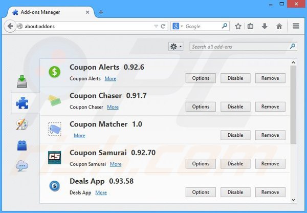Click the Coupon Chaser coupon icon
This screenshot has height=213, width=307.
(x=55, y=100)
